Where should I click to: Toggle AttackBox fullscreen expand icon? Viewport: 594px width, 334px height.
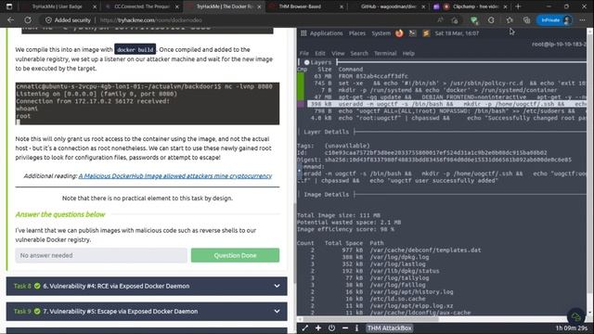(305, 328)
